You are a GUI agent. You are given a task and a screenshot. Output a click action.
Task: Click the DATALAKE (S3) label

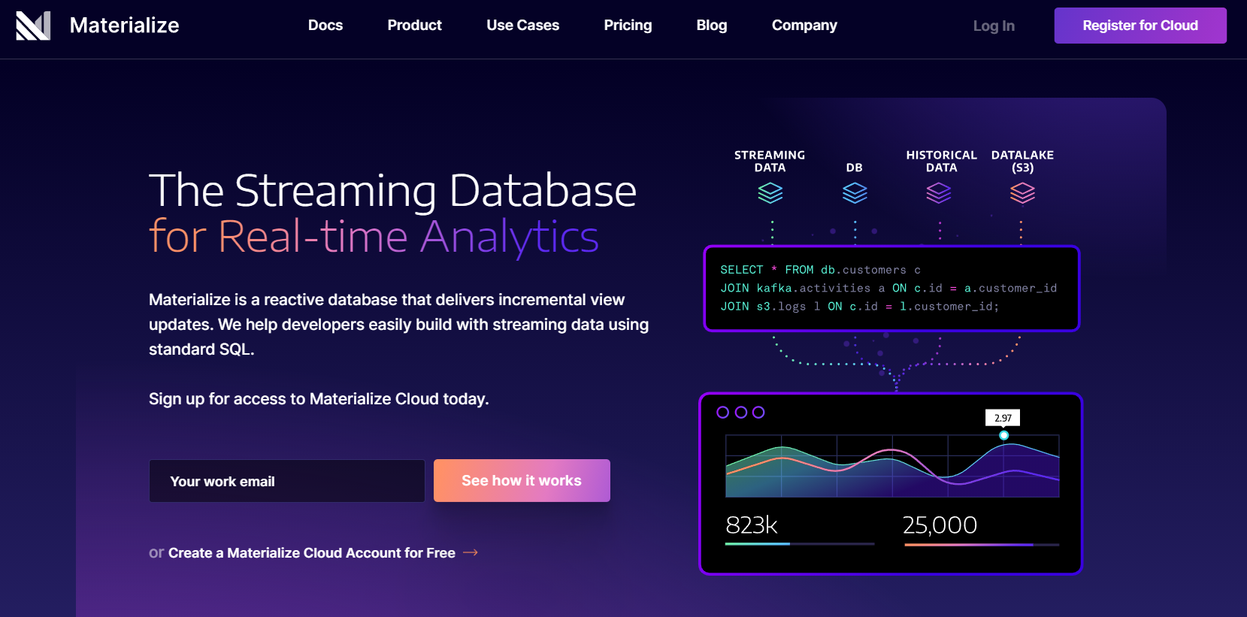pos(1022,161)
